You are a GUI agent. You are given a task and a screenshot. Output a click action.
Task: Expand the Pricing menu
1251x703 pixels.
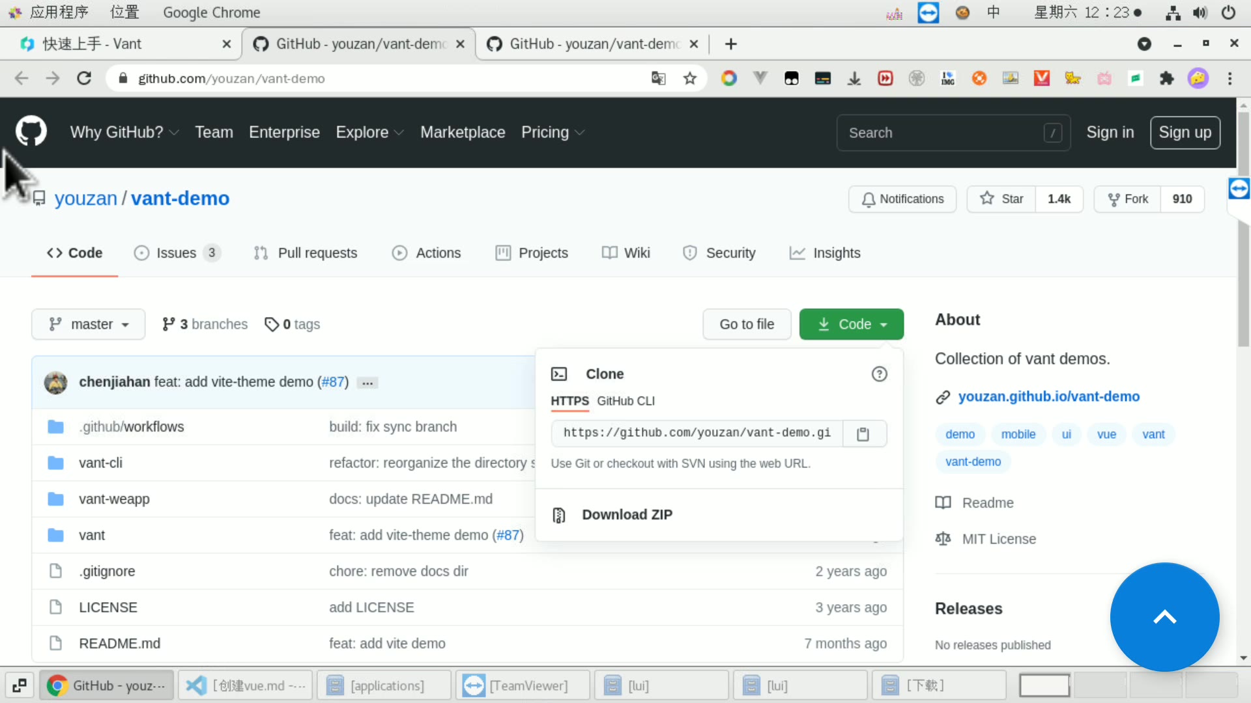click(x=553, y=132)
